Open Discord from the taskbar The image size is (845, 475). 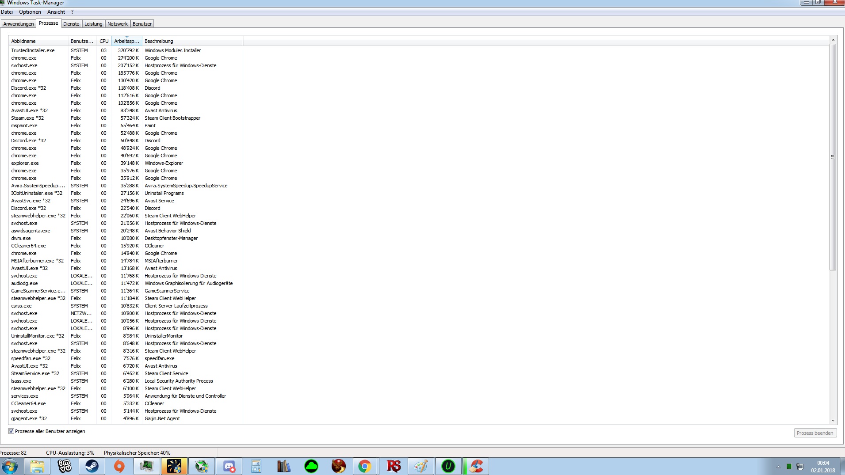coord(229,466)
